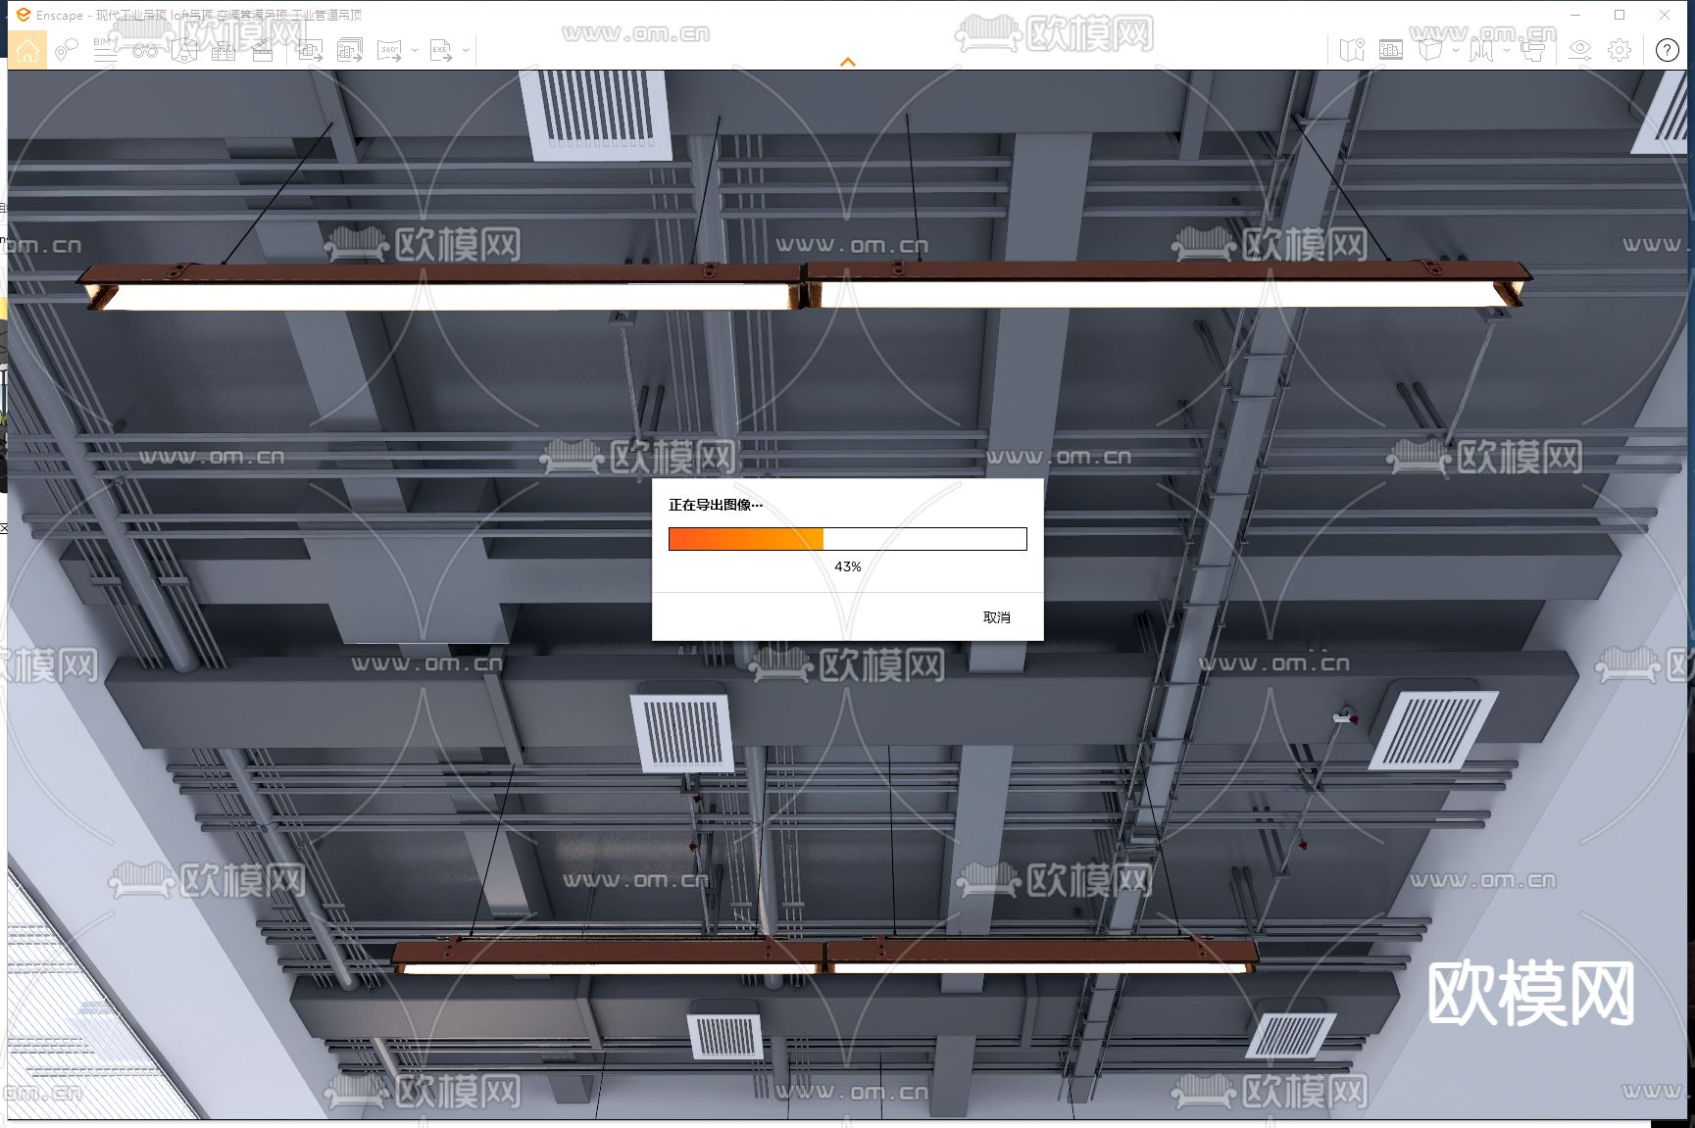Open the safe frame cone icon
1695x1128 pixels.
click(184, 50)
